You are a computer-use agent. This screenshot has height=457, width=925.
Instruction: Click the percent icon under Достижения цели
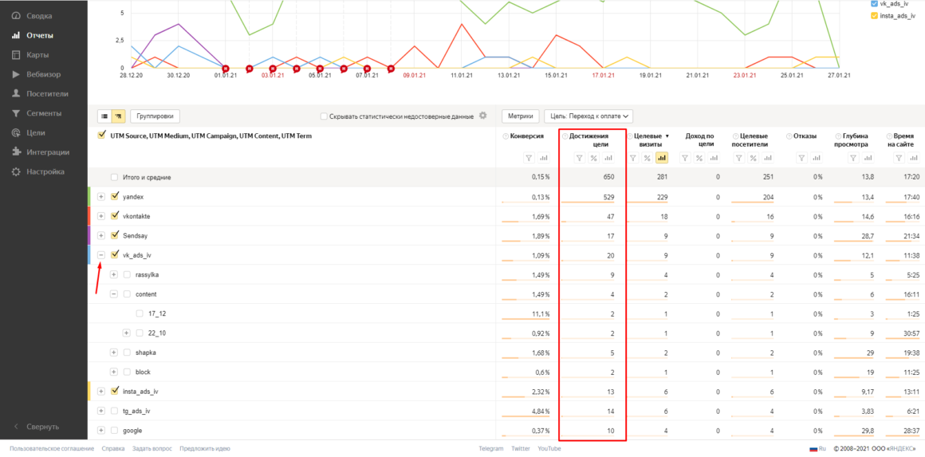(593, 158)
